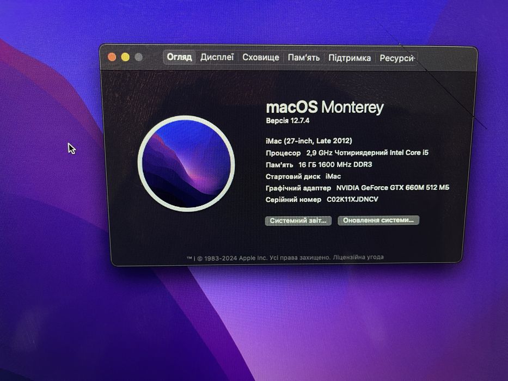Image resolution: width=508 pixels, height=381 pixels.
Task: Click the macOS Monterey logo image
Action: click(186, 164)
